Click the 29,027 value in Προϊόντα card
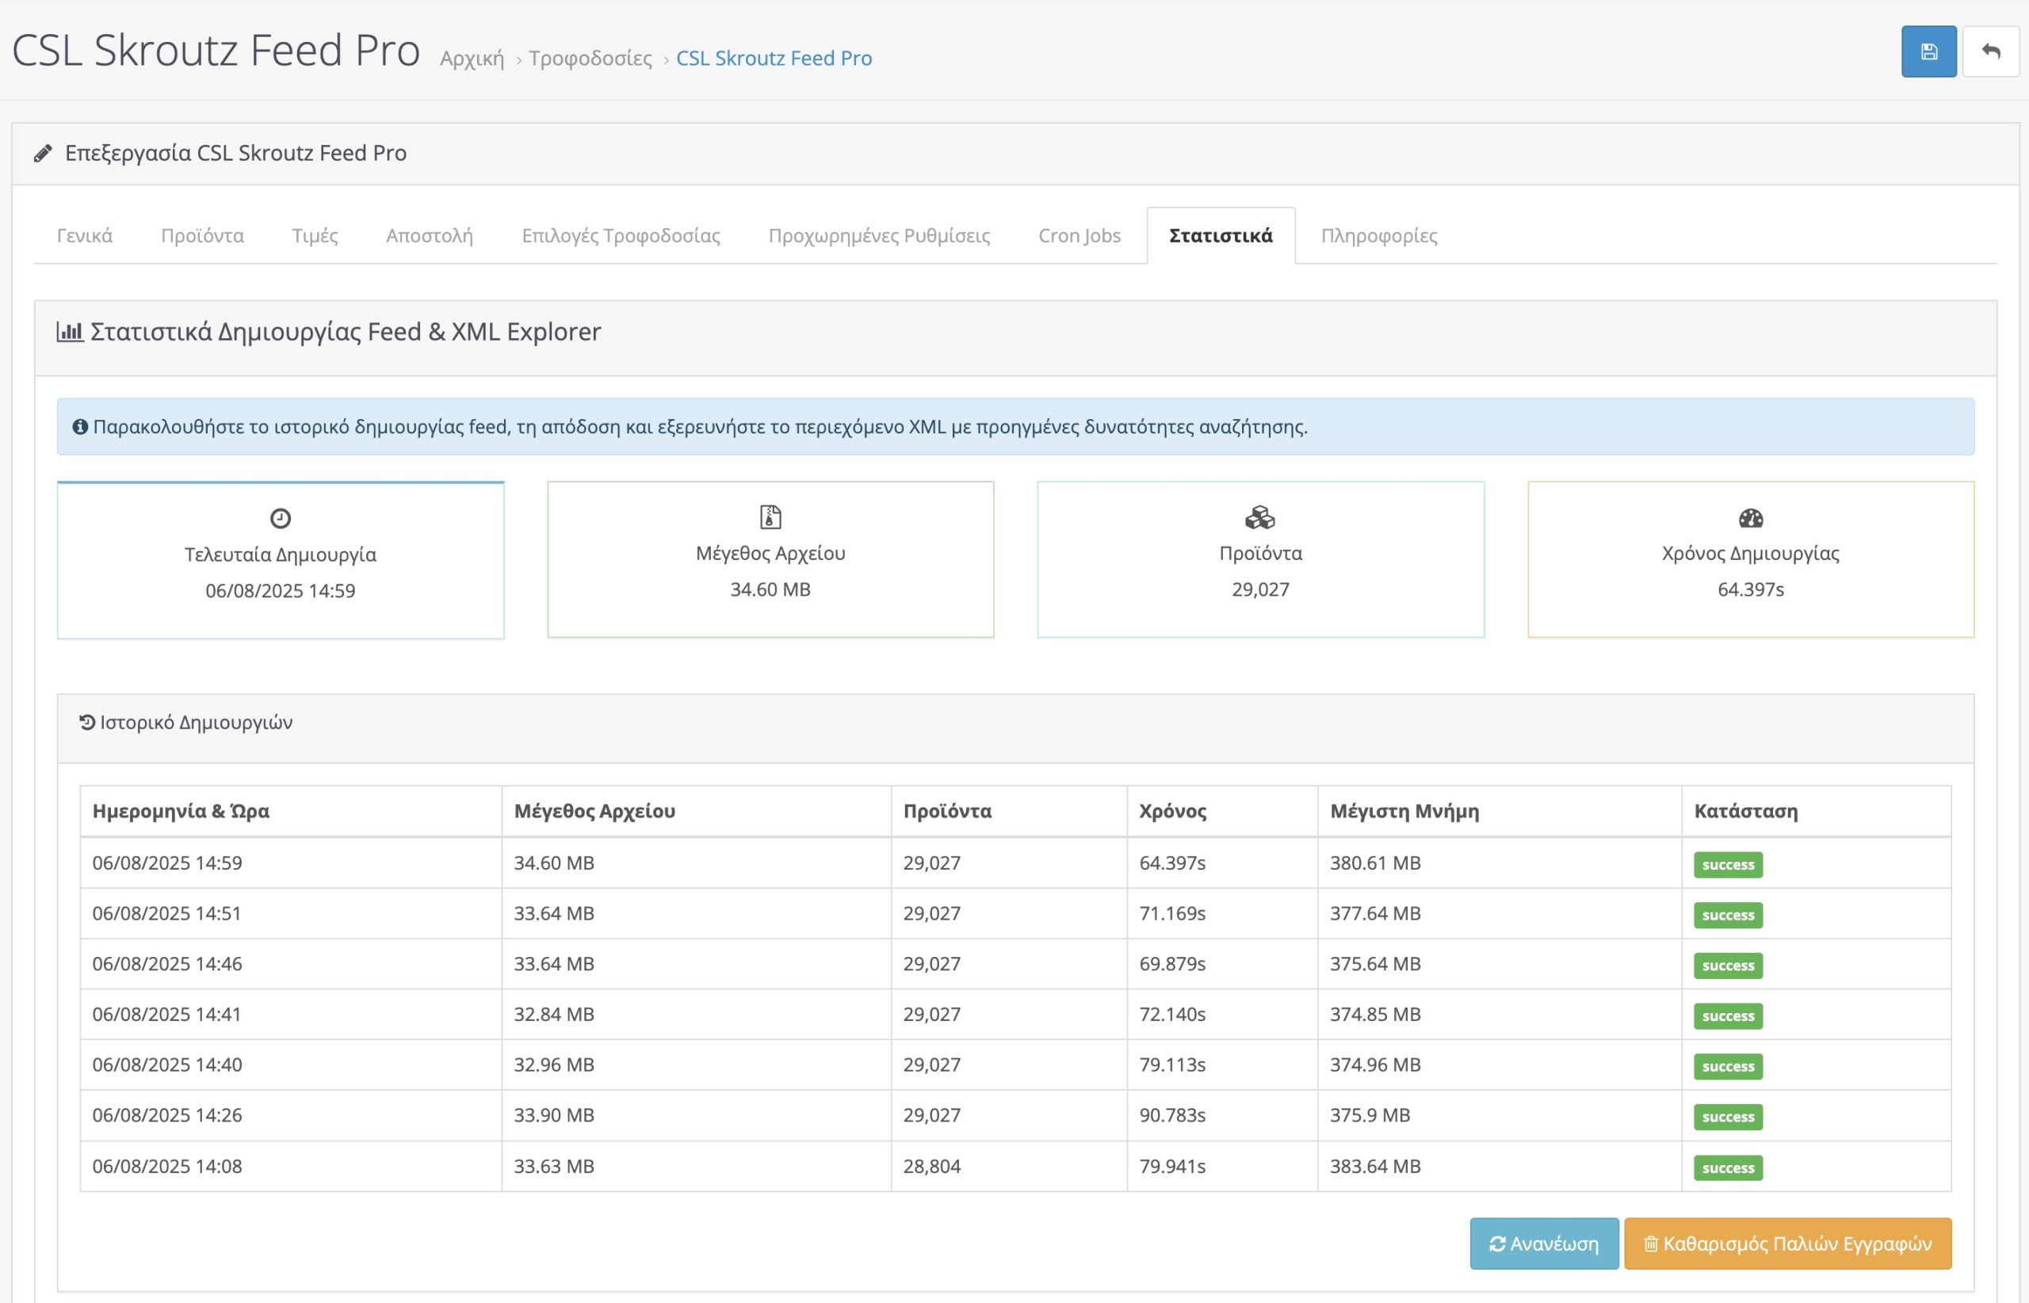Screen dimensions: 2029x1303 click(1260, 590)
